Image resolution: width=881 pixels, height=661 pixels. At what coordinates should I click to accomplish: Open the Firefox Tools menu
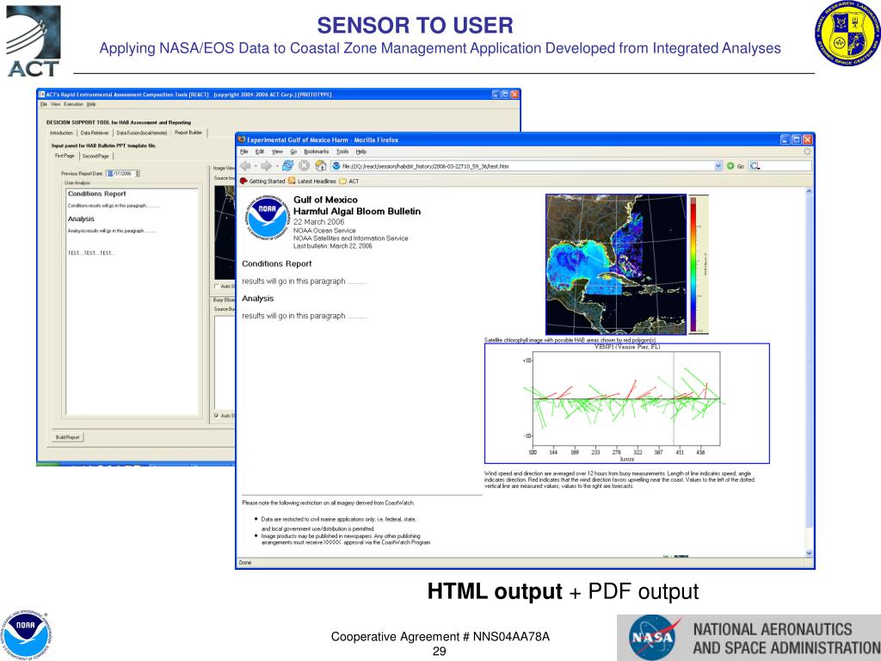(x=342, y=151)
